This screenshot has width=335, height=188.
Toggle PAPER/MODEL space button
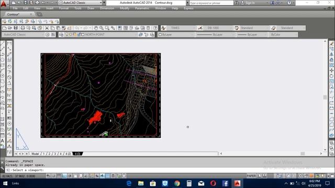coord(251,176)
